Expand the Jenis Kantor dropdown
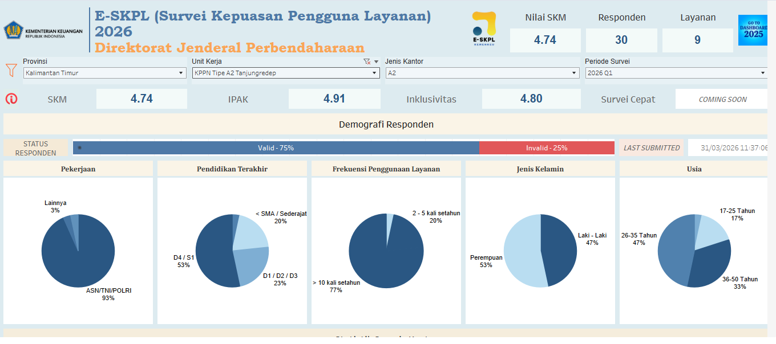 coord(574,73)
